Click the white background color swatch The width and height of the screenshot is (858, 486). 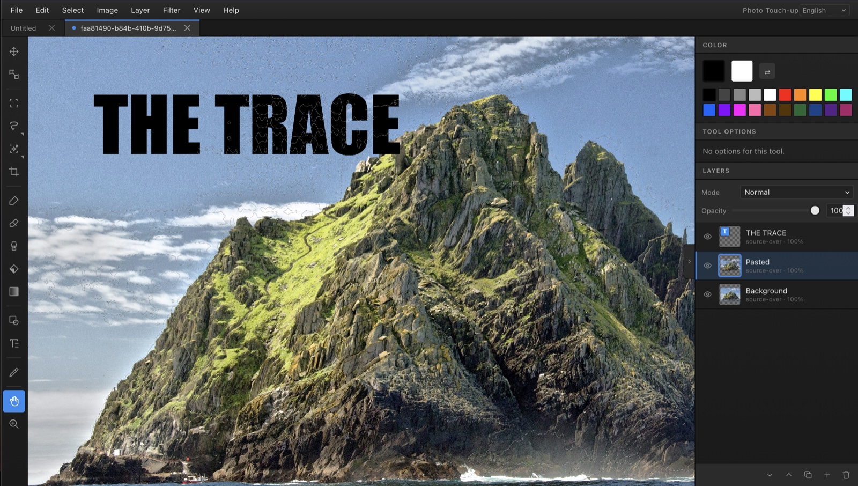[x=742, y=71]
